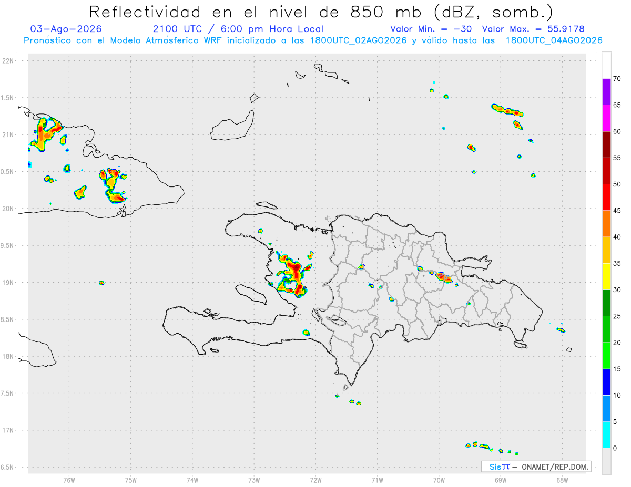Select the date text '03-Ago-2026'
This screenshot has width=631, height=487.
pos(66,29)
